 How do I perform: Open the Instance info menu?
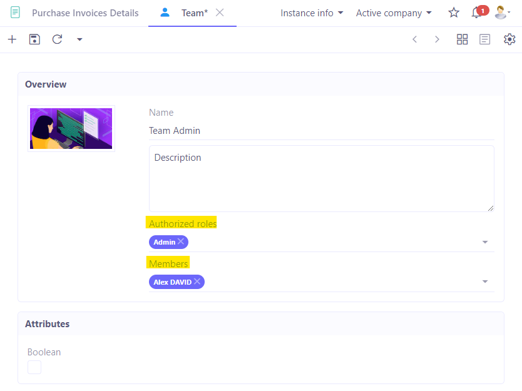[312, 13]
